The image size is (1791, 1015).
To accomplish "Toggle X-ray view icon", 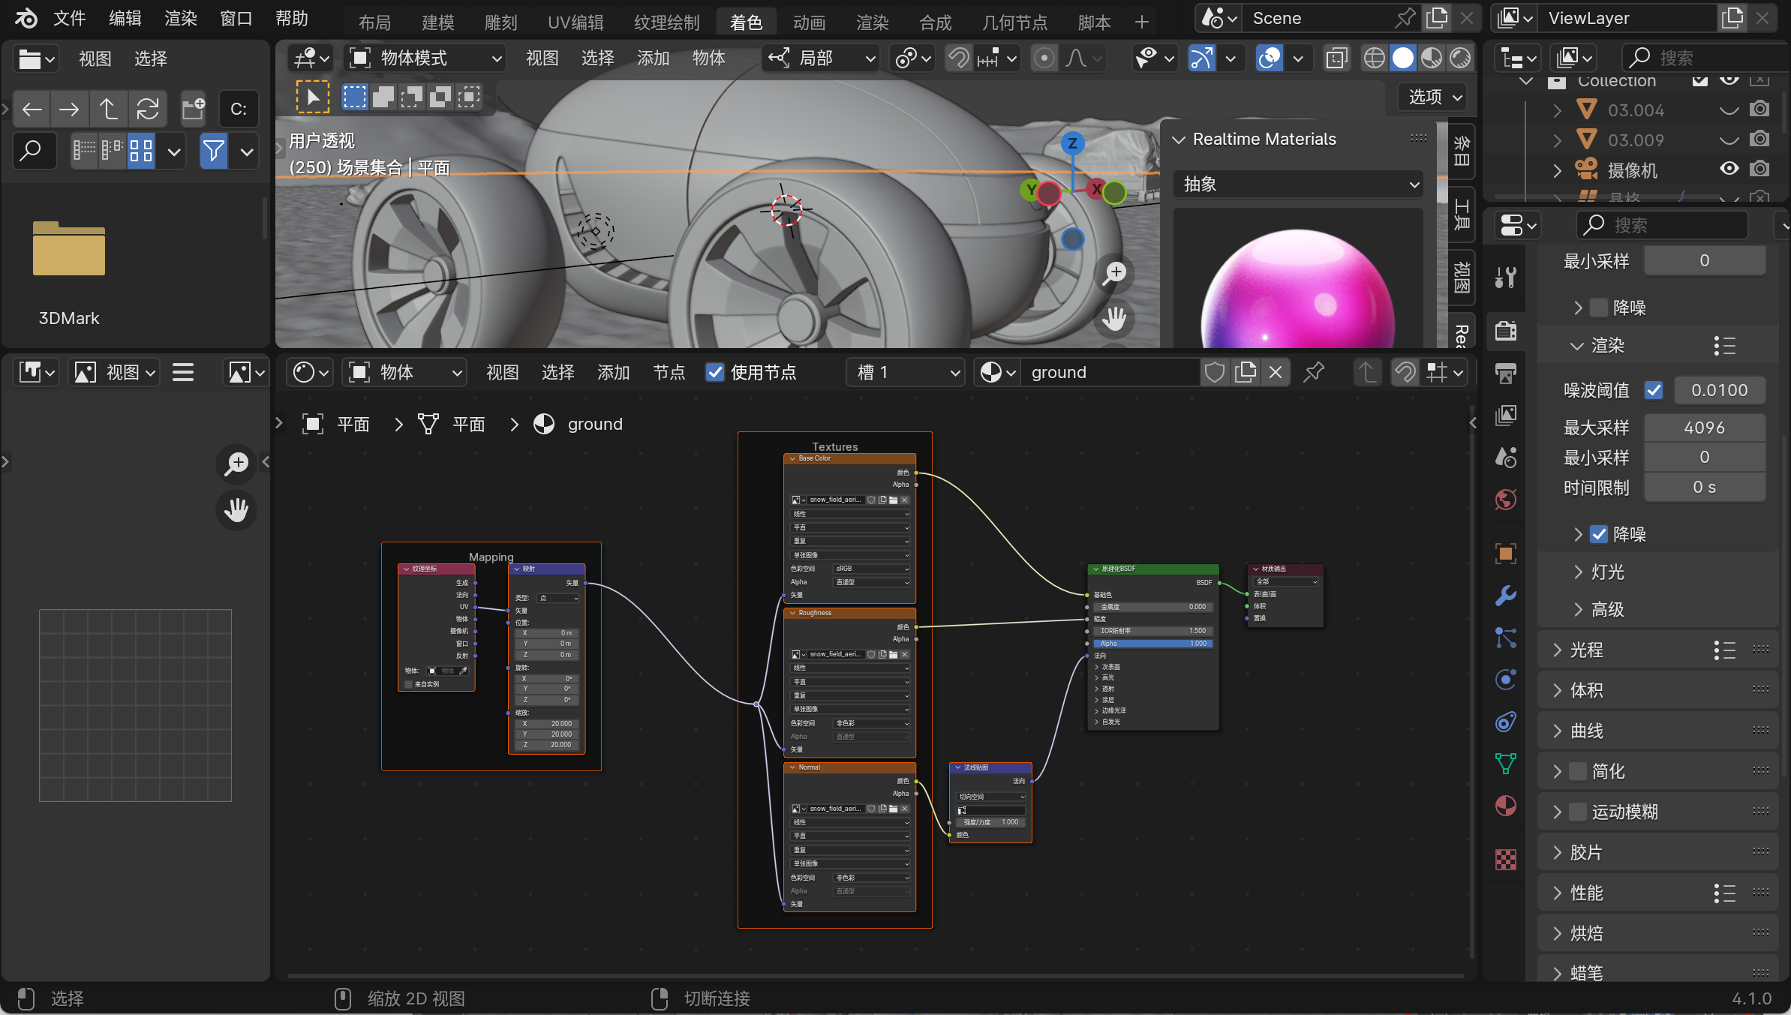I will [1336, 58].
